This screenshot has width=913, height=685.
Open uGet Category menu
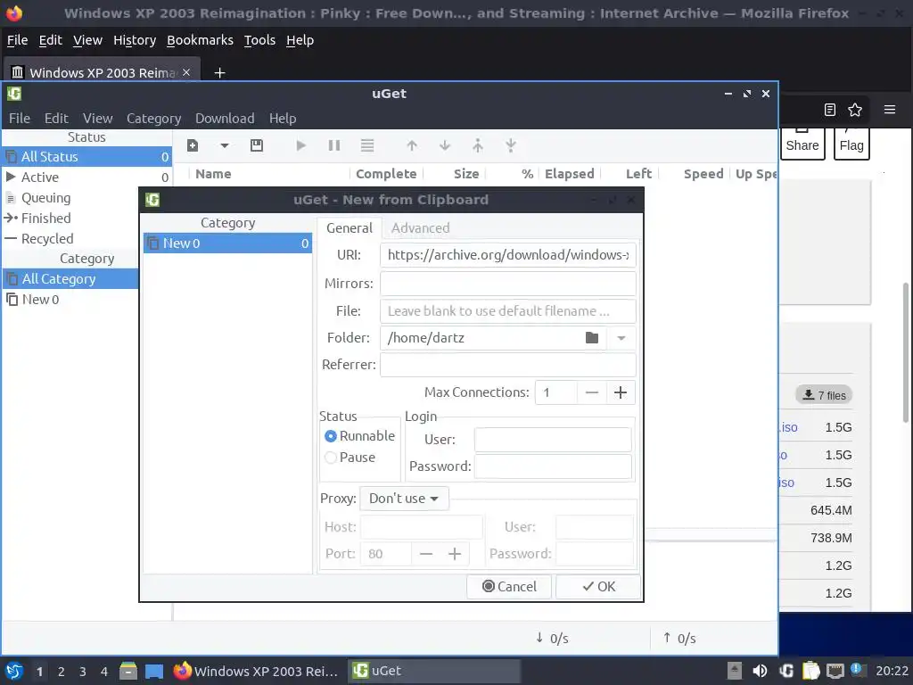[x=153, y=119]
